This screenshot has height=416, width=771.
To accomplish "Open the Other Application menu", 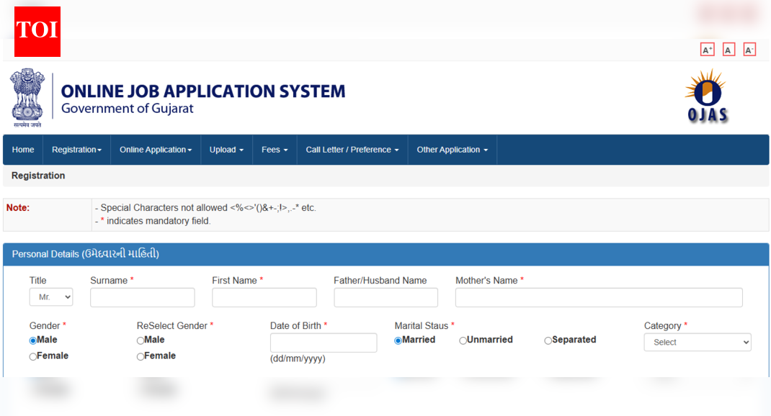I will 452,150.
